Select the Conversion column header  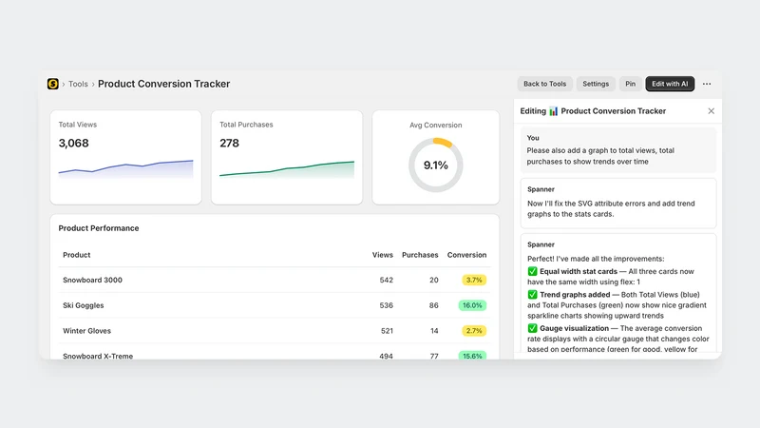click(x=466, y=255)
